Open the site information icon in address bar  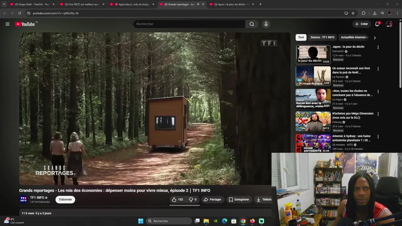pos(28,13)
